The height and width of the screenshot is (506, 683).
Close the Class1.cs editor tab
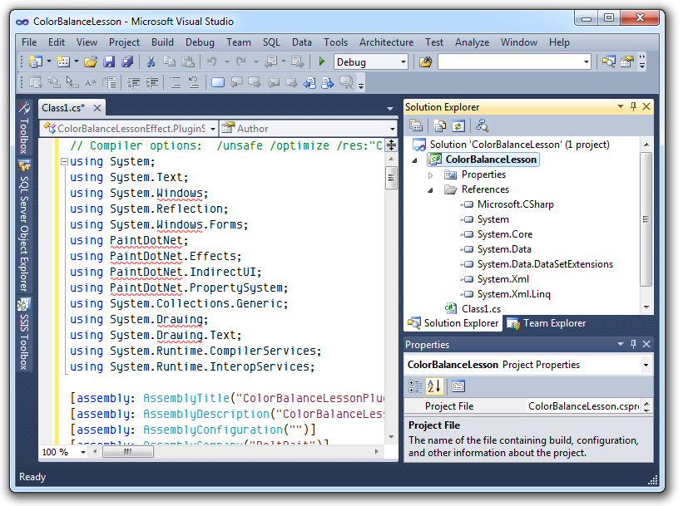(97, 107)
